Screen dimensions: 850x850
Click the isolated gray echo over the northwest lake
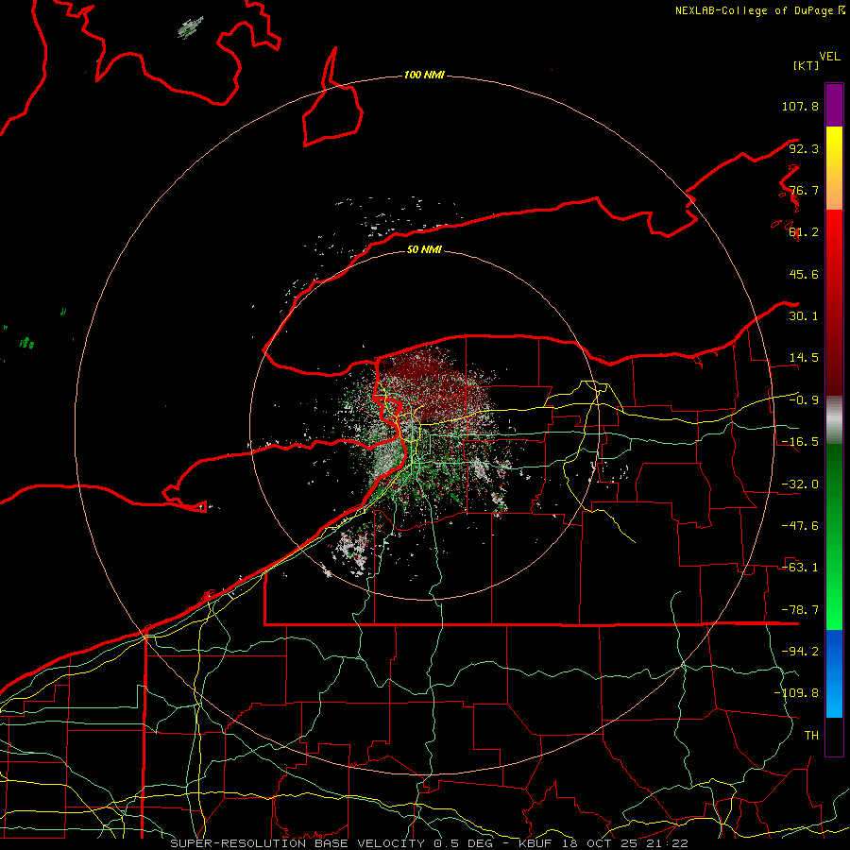click(190, 27)
